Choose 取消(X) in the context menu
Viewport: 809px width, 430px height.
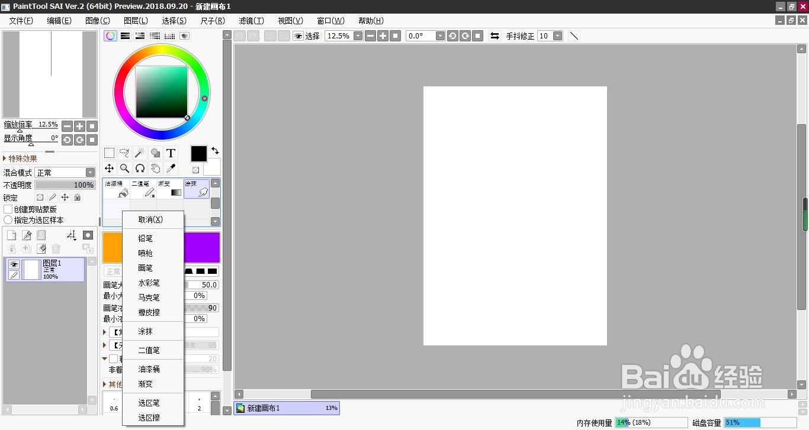(x=153, y=219)
